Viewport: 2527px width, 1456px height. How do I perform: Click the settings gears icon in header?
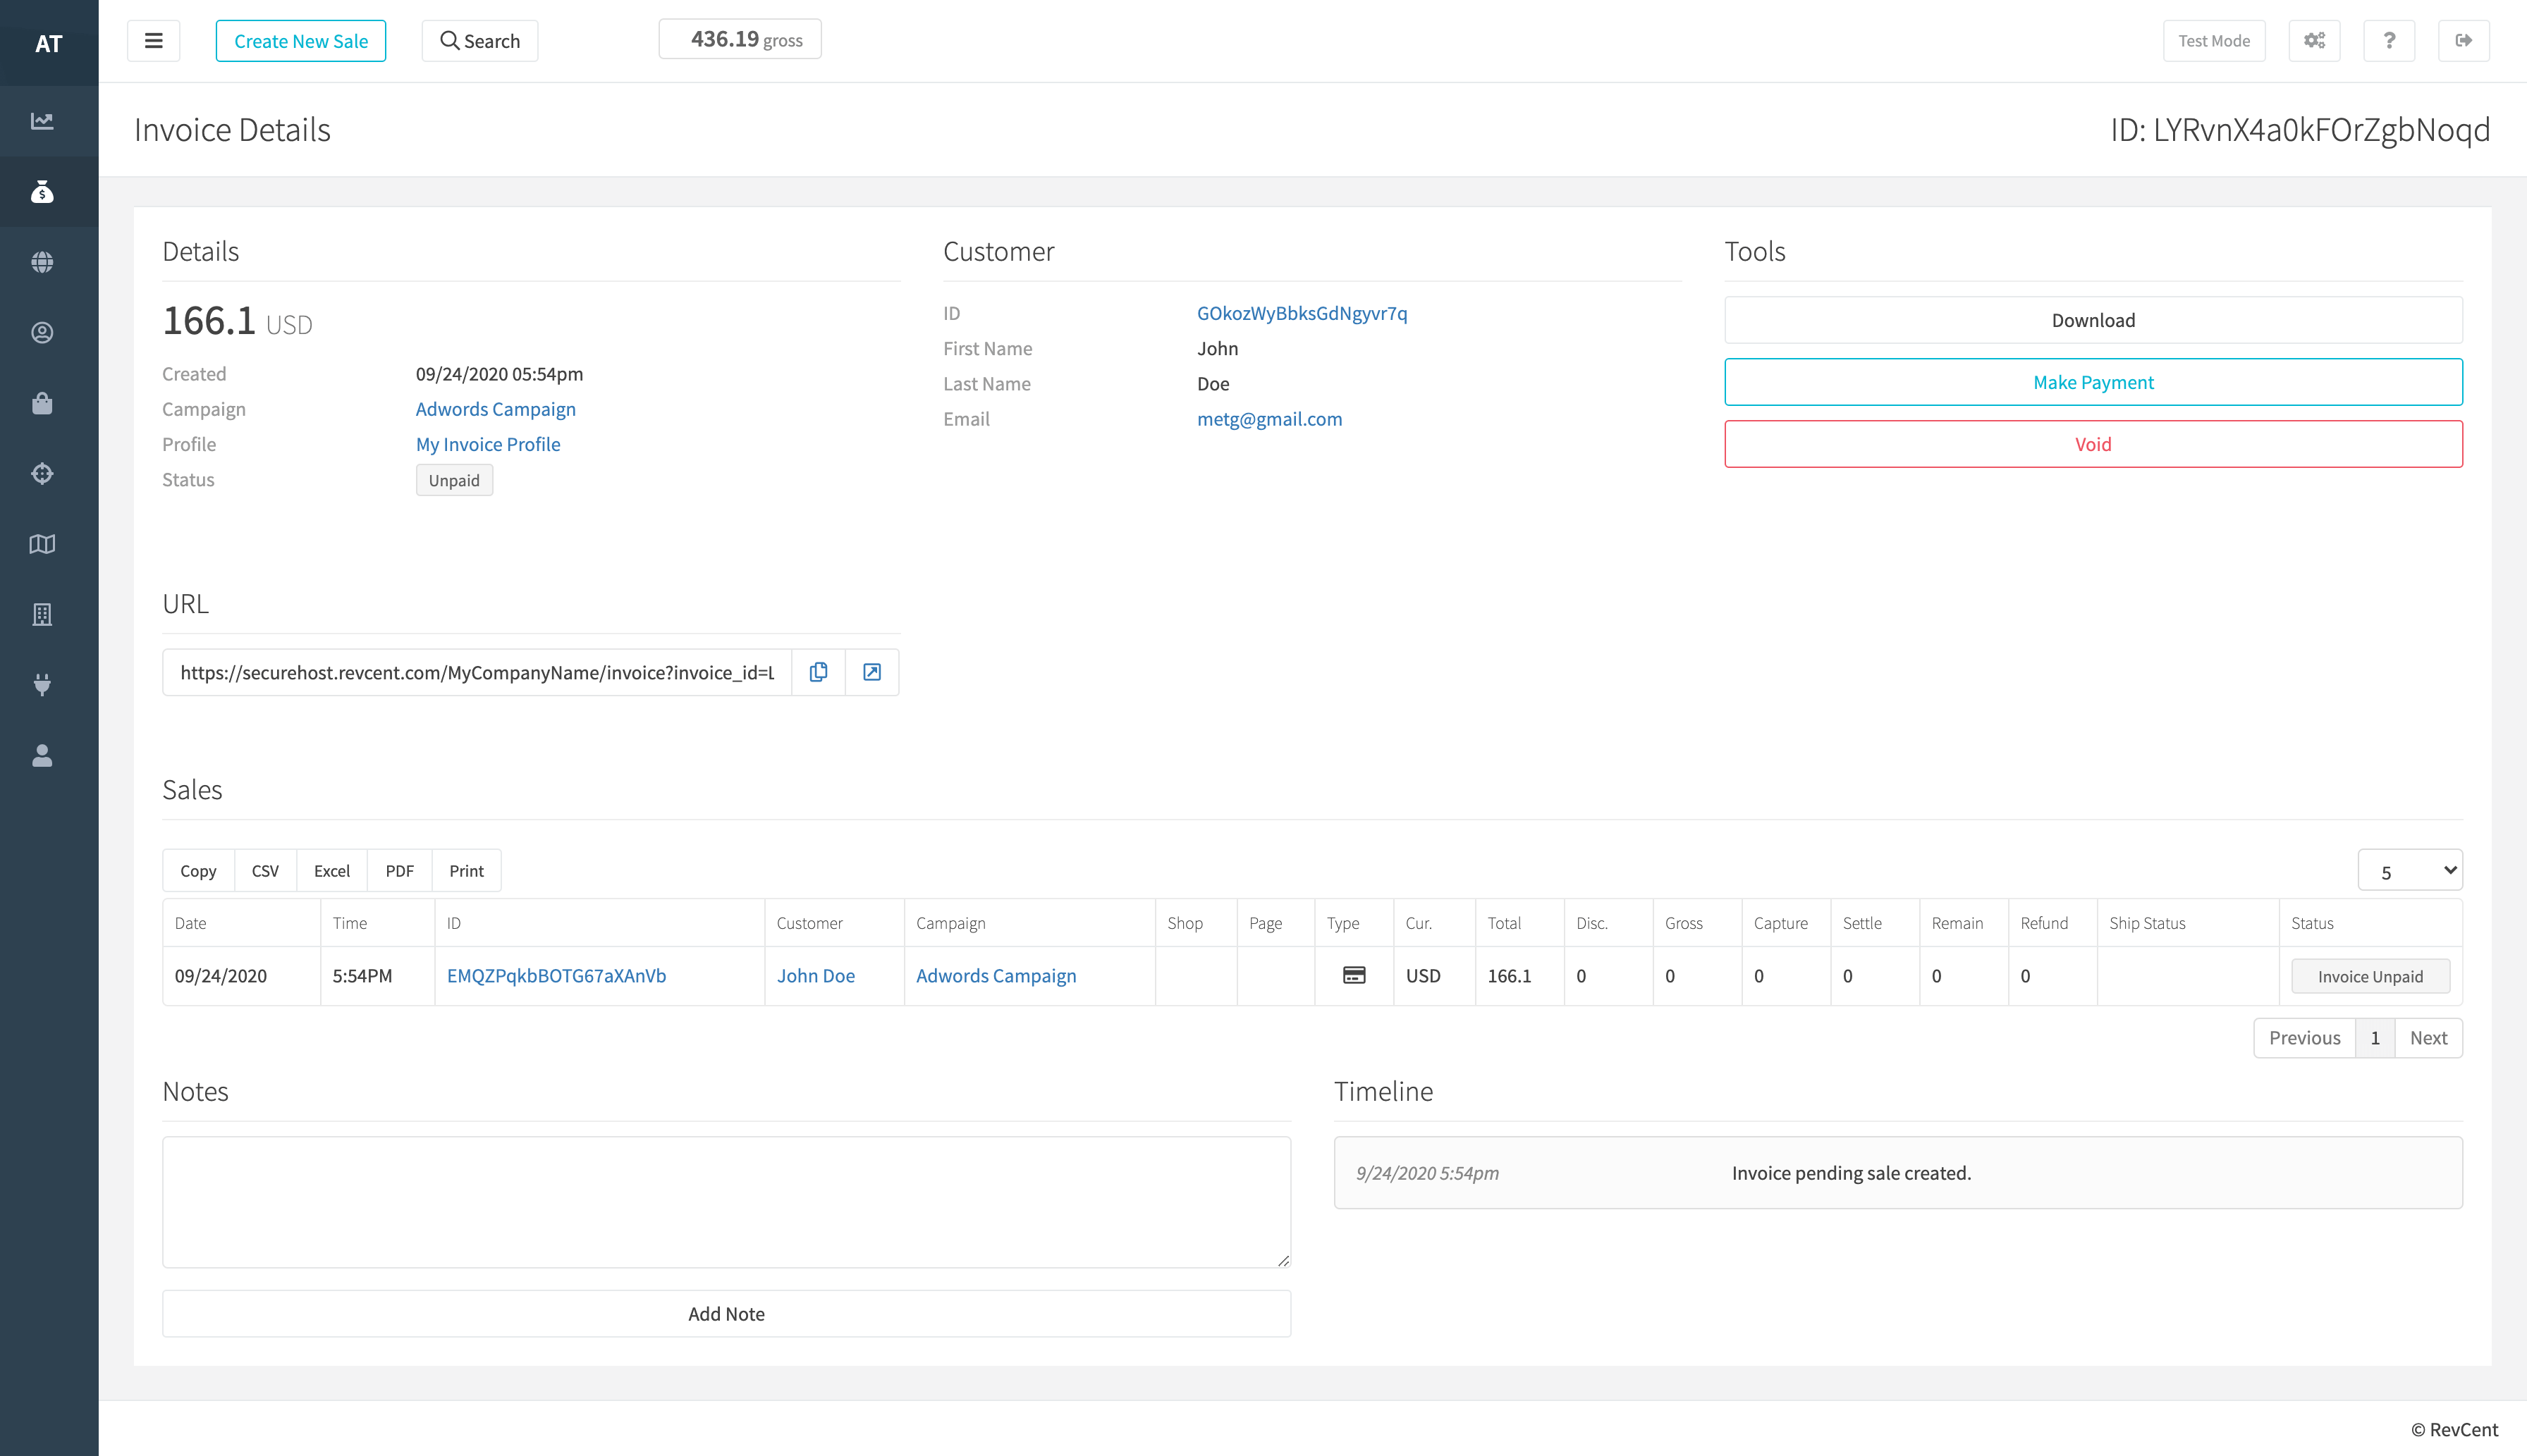[x=2314, y=41]
